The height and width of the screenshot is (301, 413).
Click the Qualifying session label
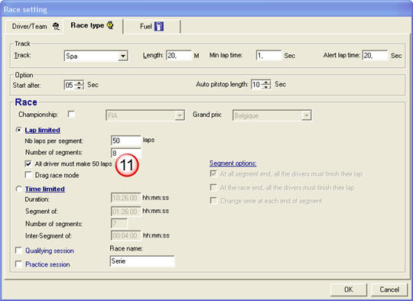(x=50, y=251)
